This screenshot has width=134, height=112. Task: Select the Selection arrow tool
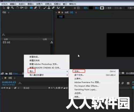[4, 8]
